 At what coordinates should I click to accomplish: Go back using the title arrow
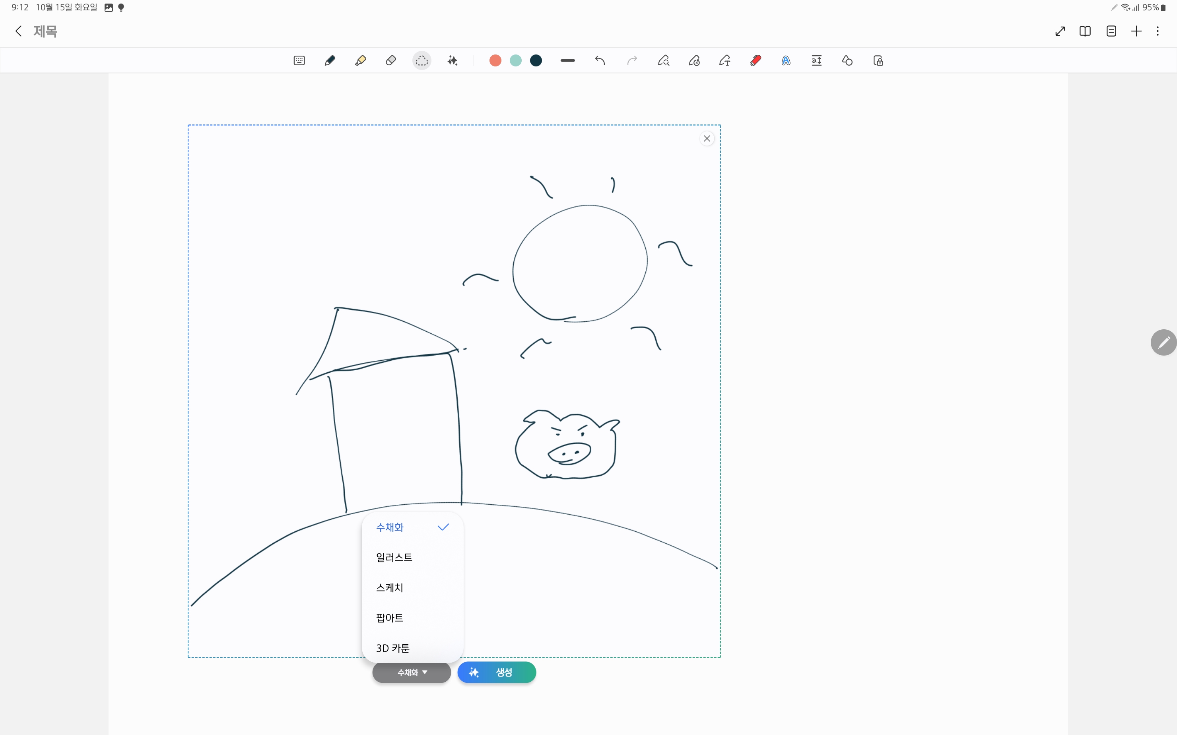click(18, 31)
